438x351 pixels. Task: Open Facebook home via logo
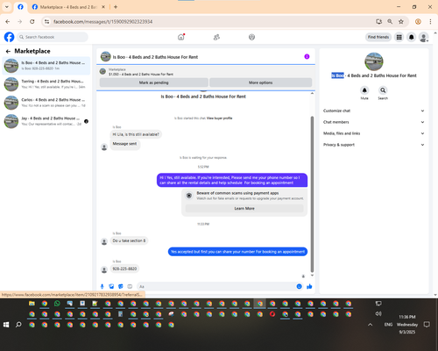(x=9, y=37)
